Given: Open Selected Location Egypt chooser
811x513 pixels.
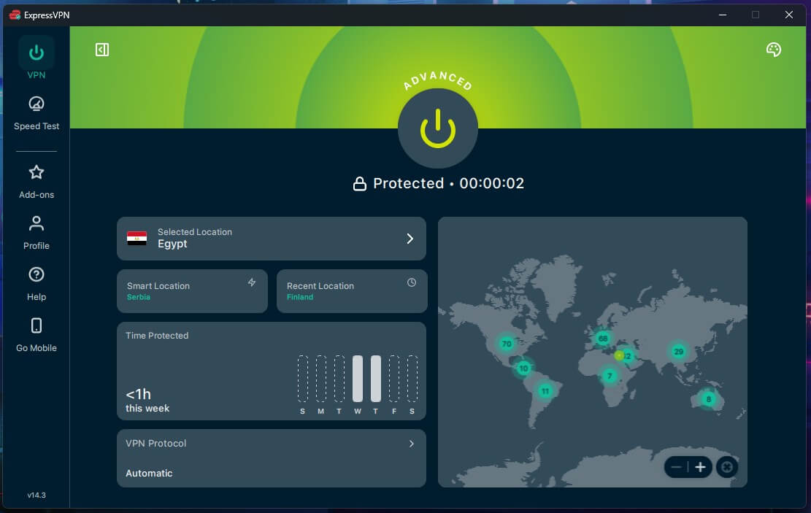Looking at the screenshot, I should (x=272, y=239).
